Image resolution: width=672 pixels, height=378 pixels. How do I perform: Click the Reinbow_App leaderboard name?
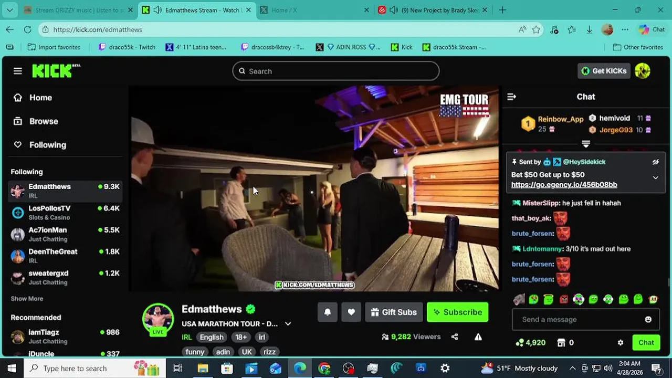click(x=560, y=119)
